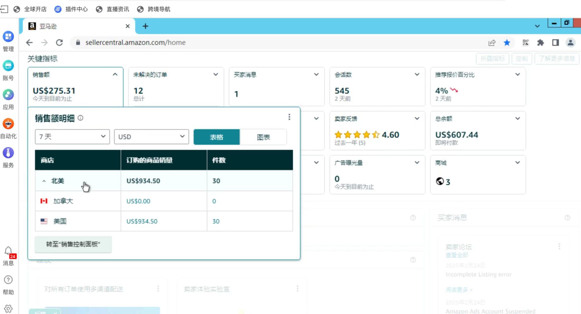Collapse the 销售额 metric card
Viewport: 581px width, 314px height.
[115, 74]
